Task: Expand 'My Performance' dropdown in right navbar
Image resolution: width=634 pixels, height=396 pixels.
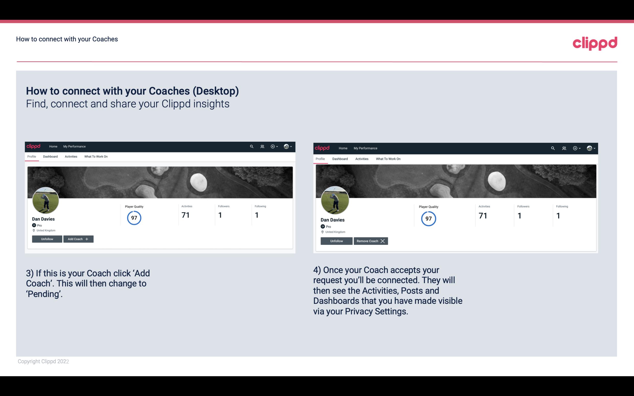Action: [x=366, y=148]
